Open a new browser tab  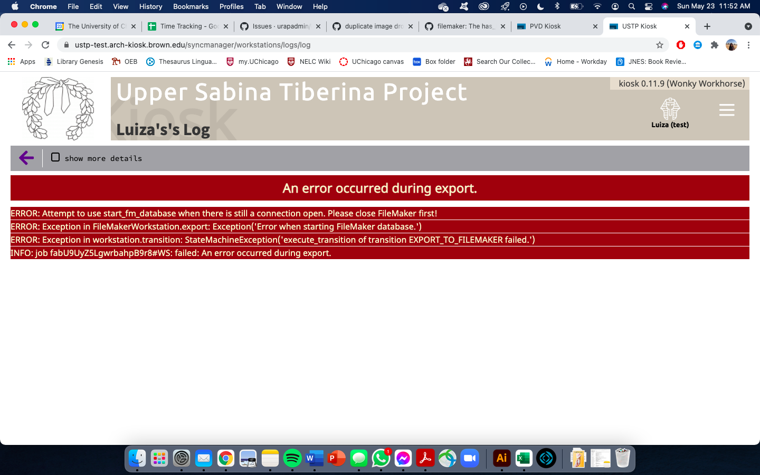(707, 26)
